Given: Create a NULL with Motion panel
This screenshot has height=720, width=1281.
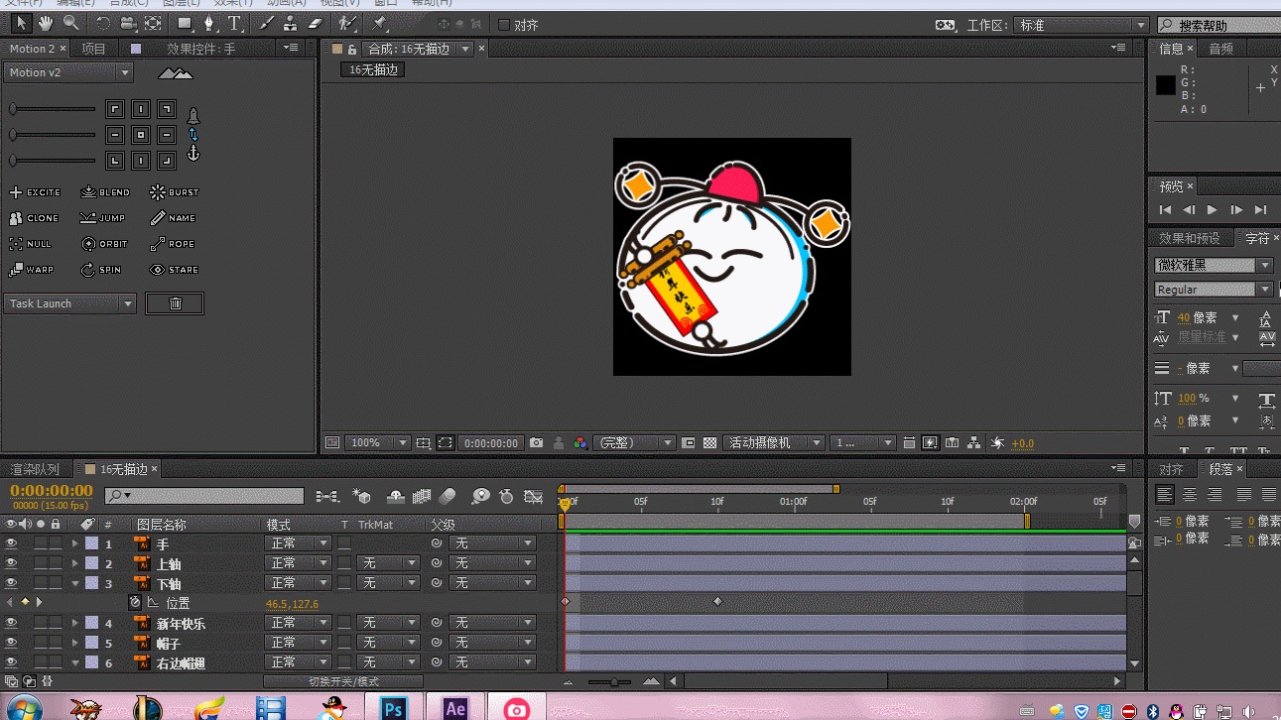Looking at the screenshot, I should pos(31,244).
